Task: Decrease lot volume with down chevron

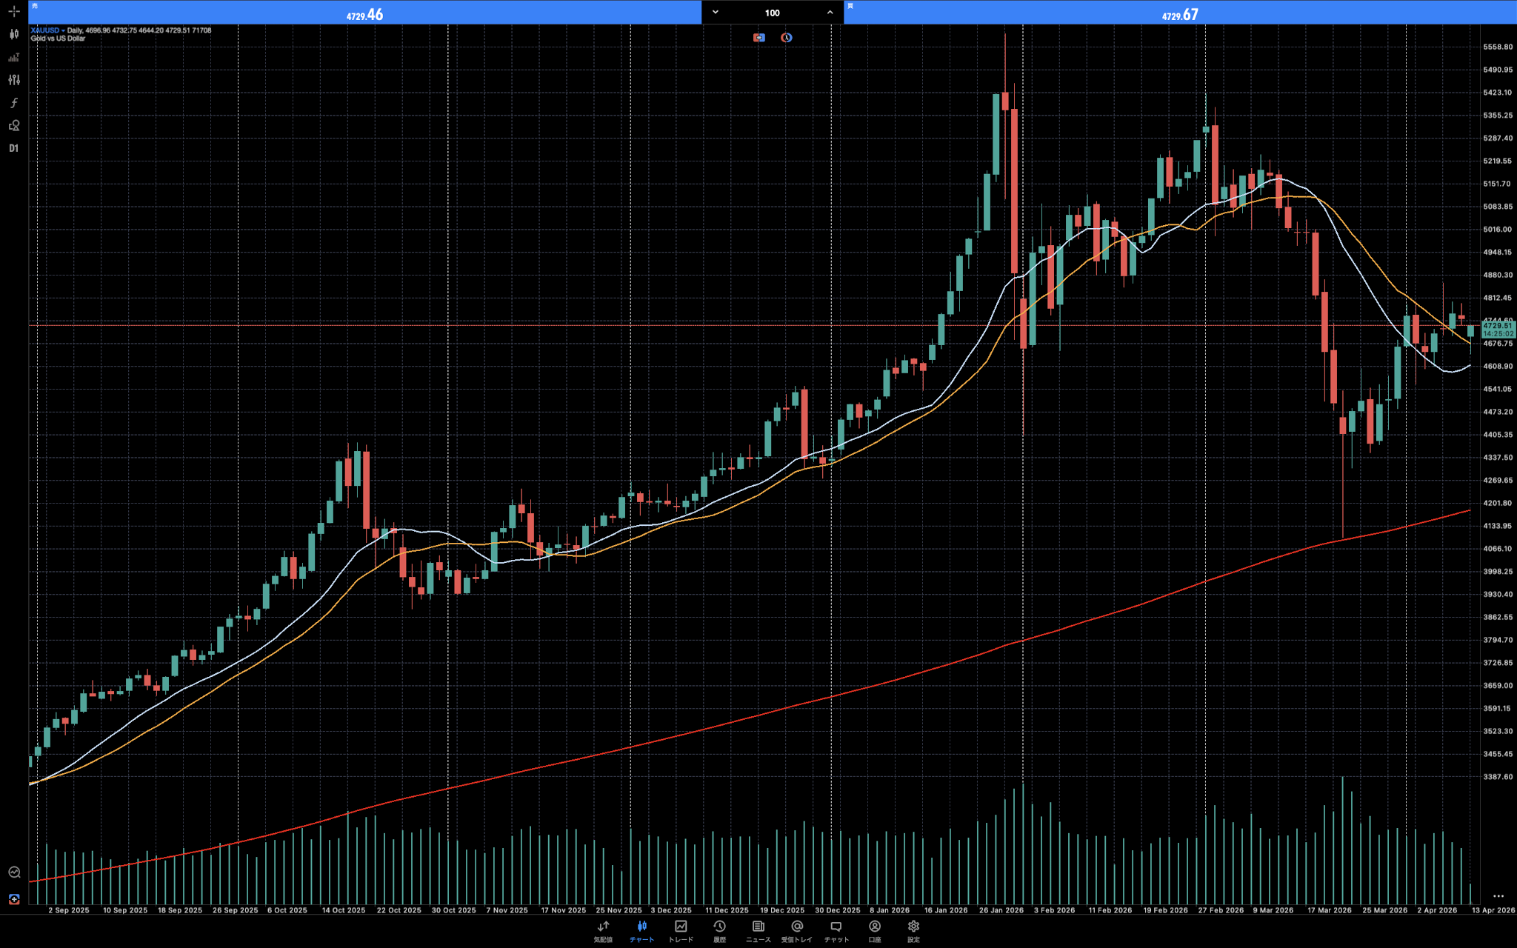Action: [716, 13]
